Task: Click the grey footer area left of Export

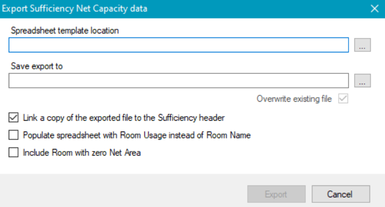Action: [x=123, y=194]
